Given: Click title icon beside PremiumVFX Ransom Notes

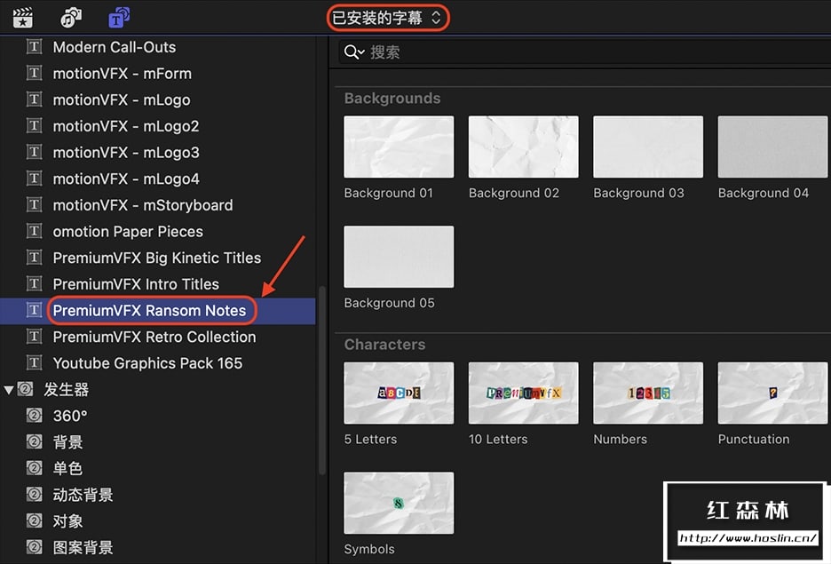Looking at the screenshot, I should pos(34,310).
